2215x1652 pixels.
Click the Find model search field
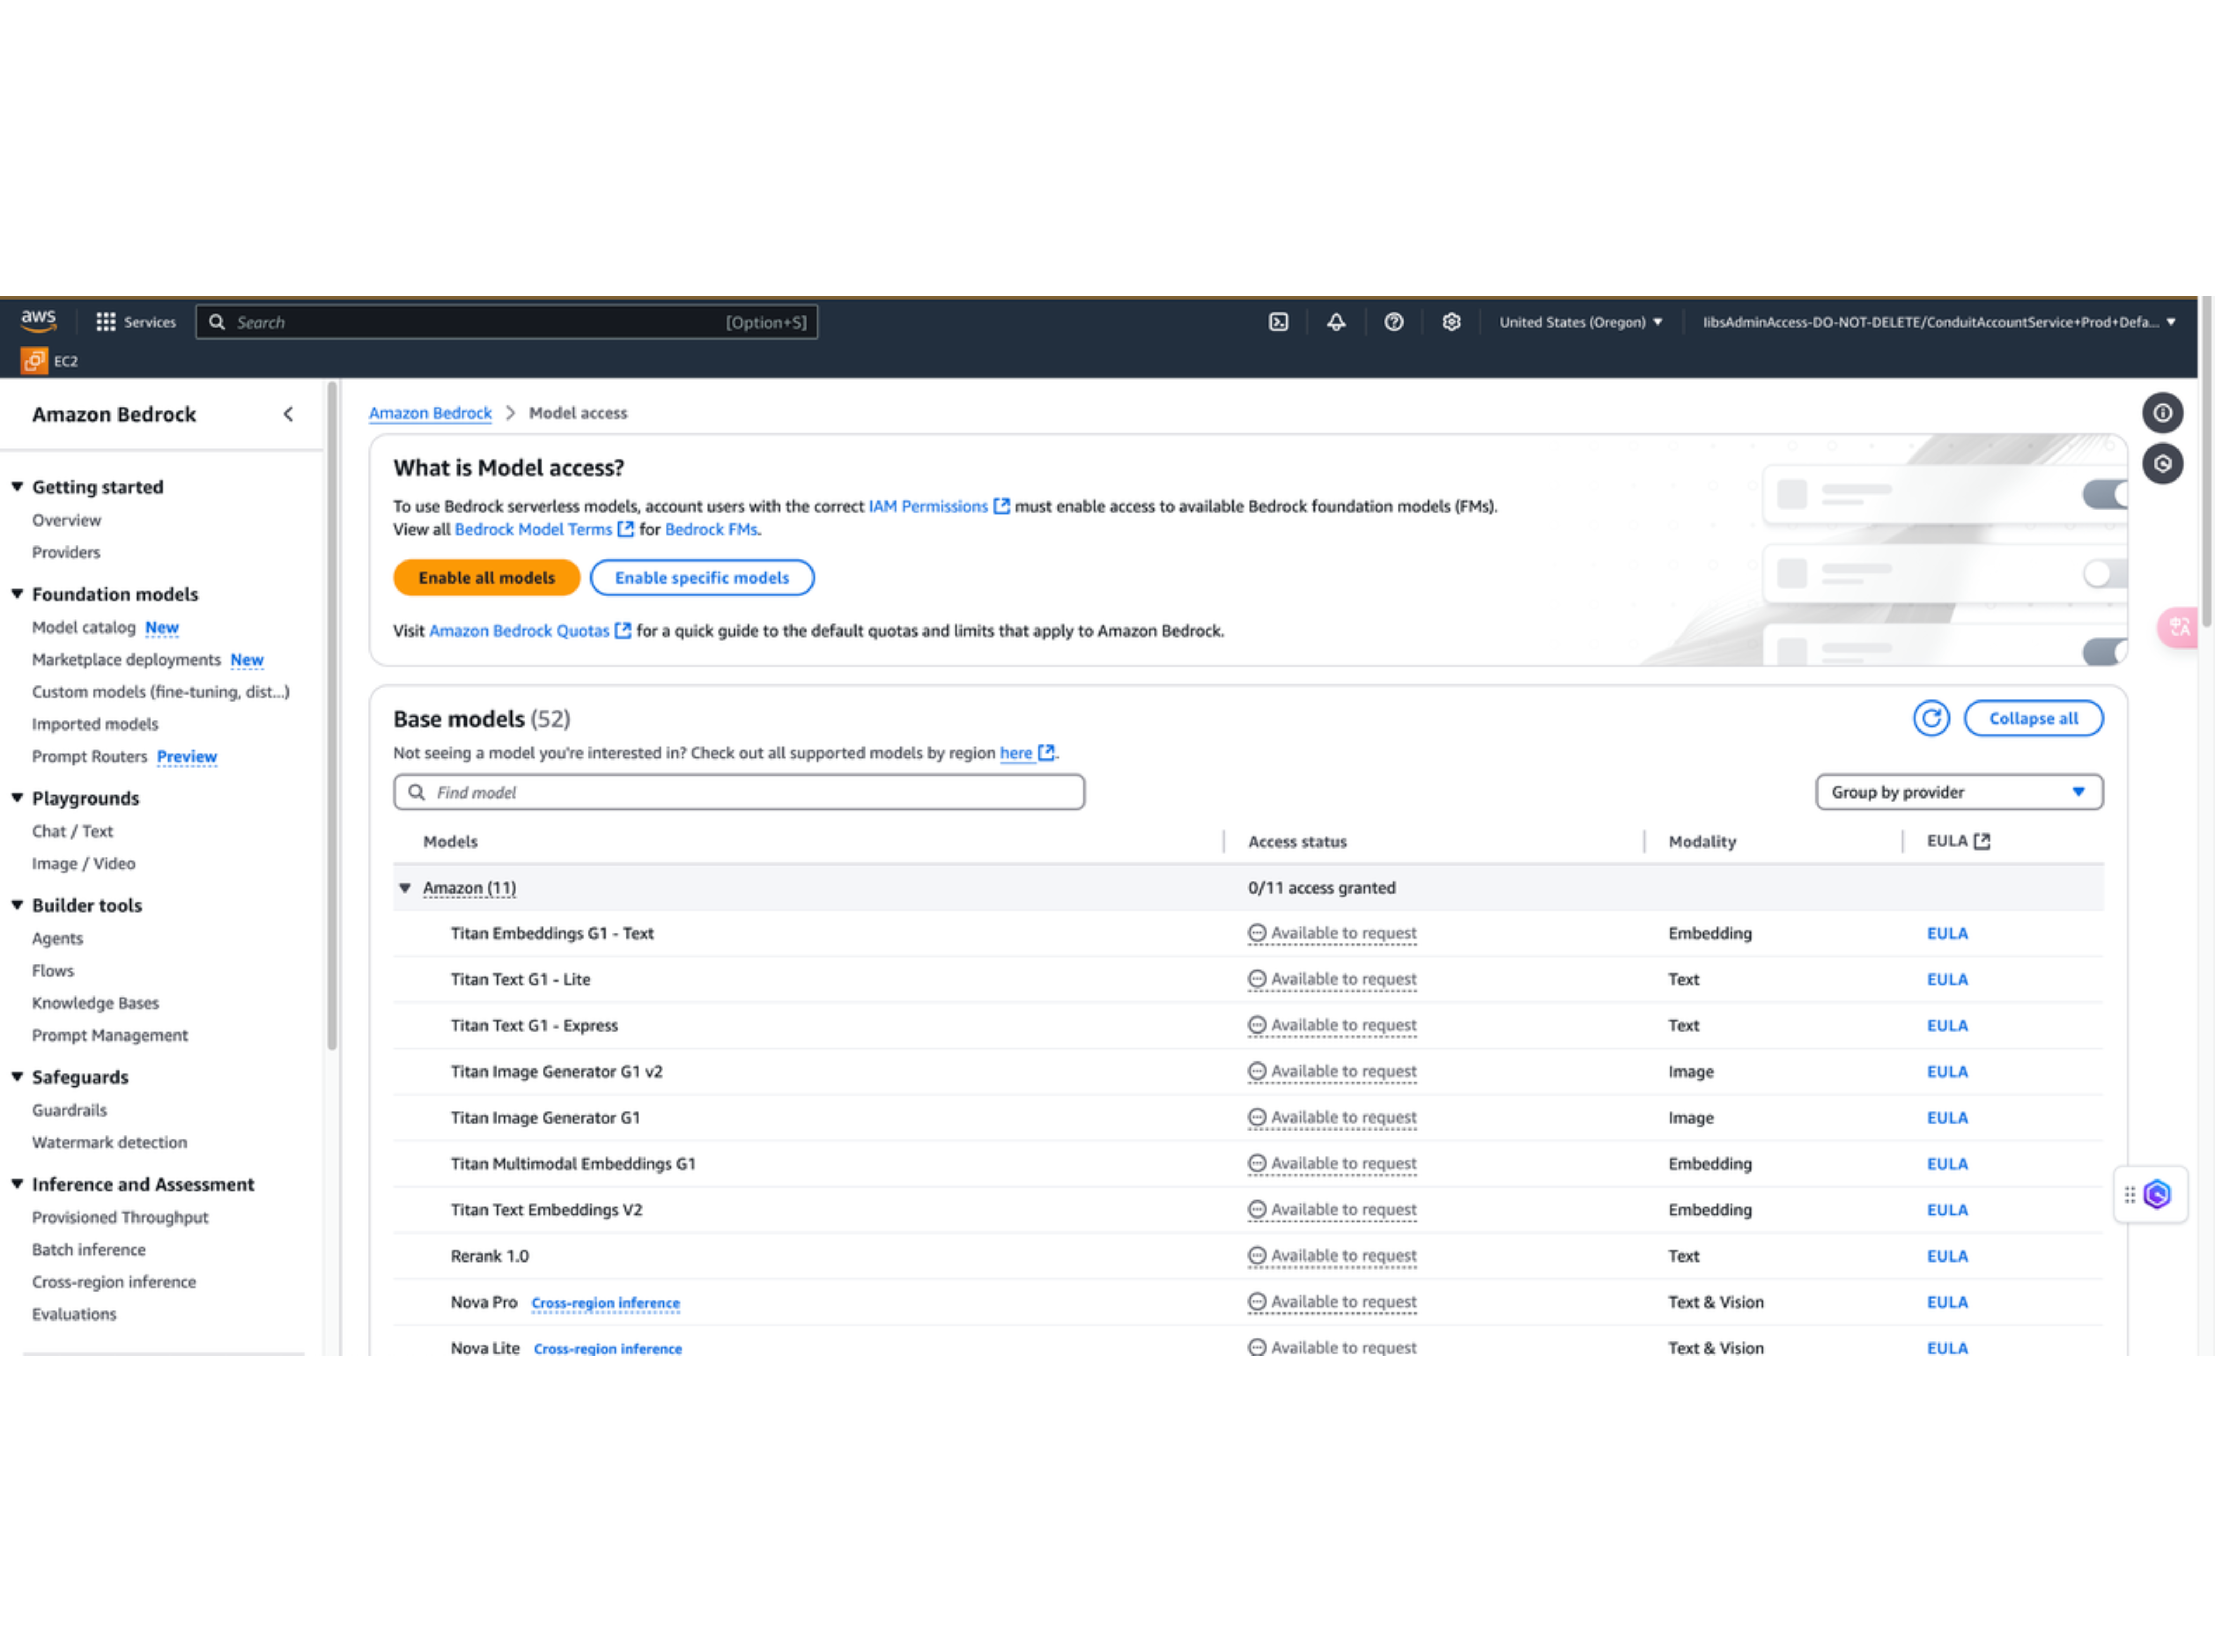(x=740, y=792)
